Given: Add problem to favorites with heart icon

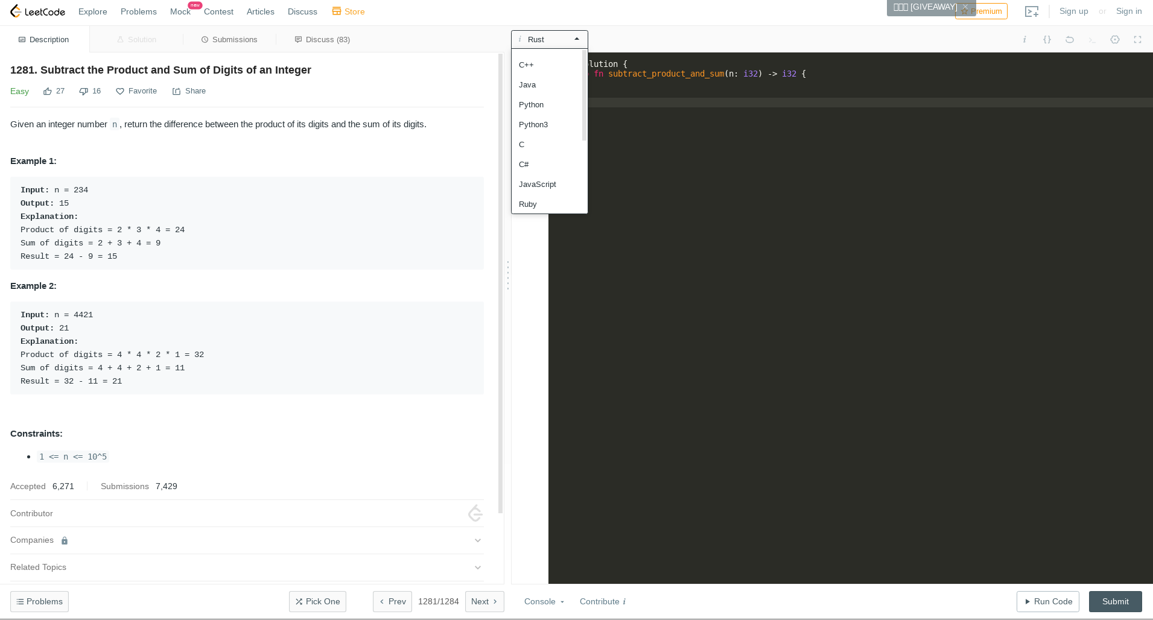Looking at the screenshot, I should (120, 91).
